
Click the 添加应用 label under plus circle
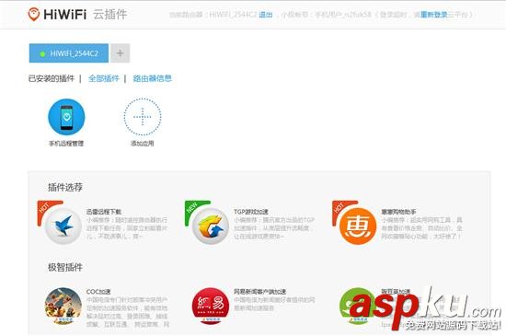[x=143, y=144]
